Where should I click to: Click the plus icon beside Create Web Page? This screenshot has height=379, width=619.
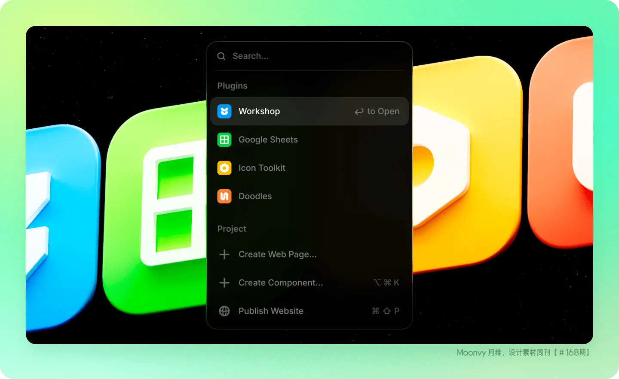coord(224,255)
